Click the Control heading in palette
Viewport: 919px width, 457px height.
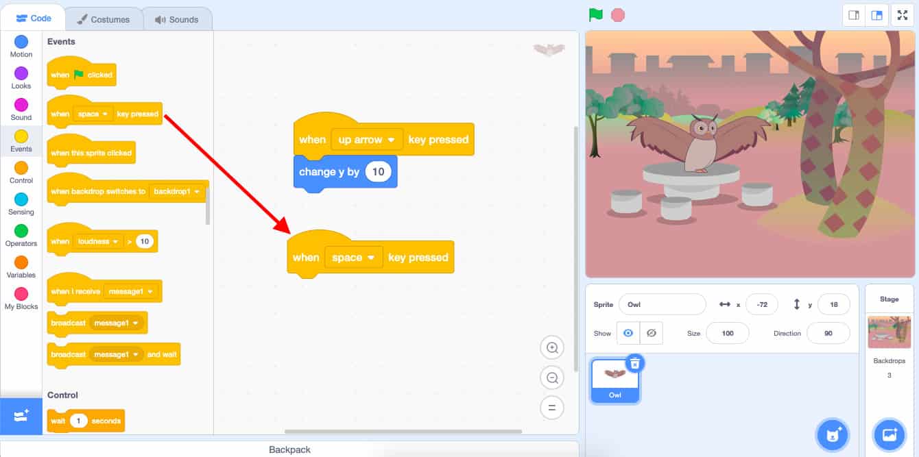tap(62, 395)
